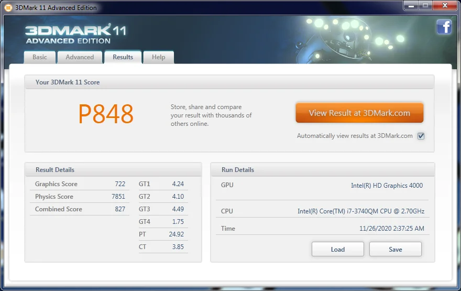Click the Graphics Score label
Viewport: 461px width, 291px height.
56,184
